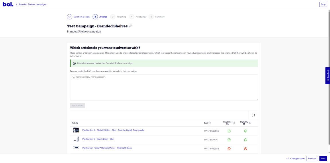Click the bol. logo

8,4
